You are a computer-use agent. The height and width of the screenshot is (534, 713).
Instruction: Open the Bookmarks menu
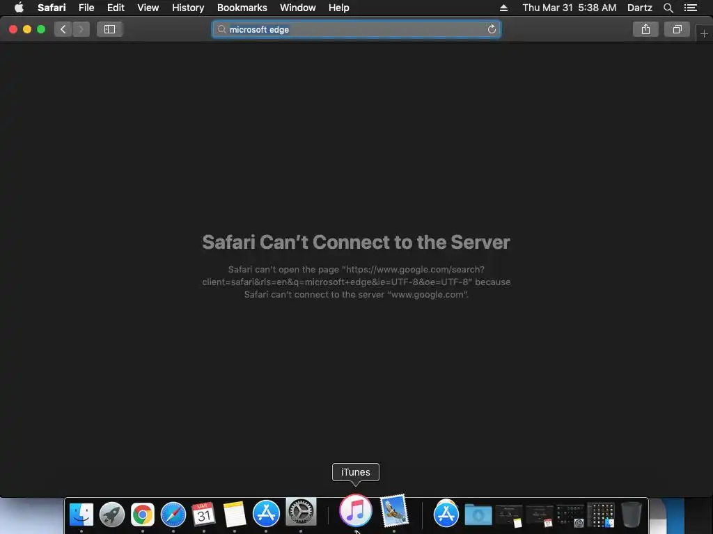tap(242, 8)
